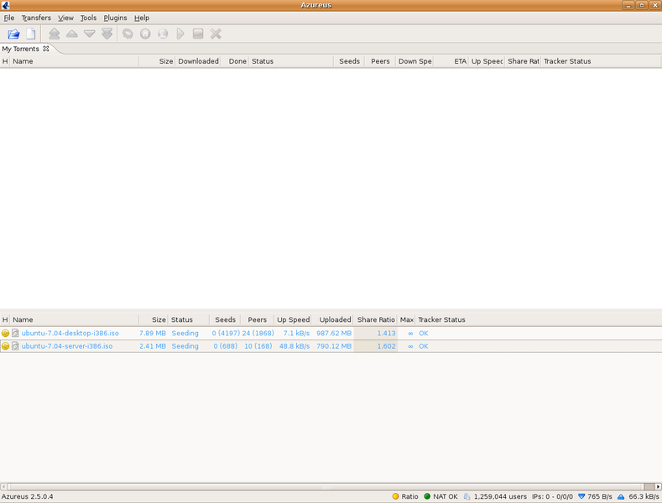Click the Move to top toolbar arrow

click(54, 34)
